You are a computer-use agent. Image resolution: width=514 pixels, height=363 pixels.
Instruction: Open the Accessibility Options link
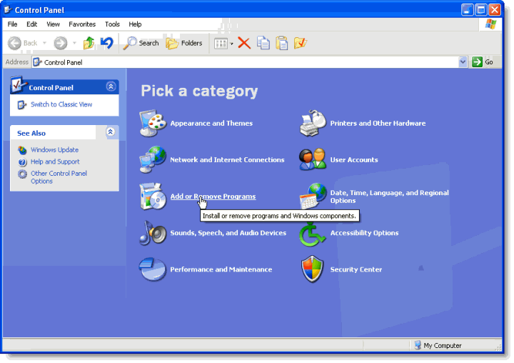tap(365, 233)
